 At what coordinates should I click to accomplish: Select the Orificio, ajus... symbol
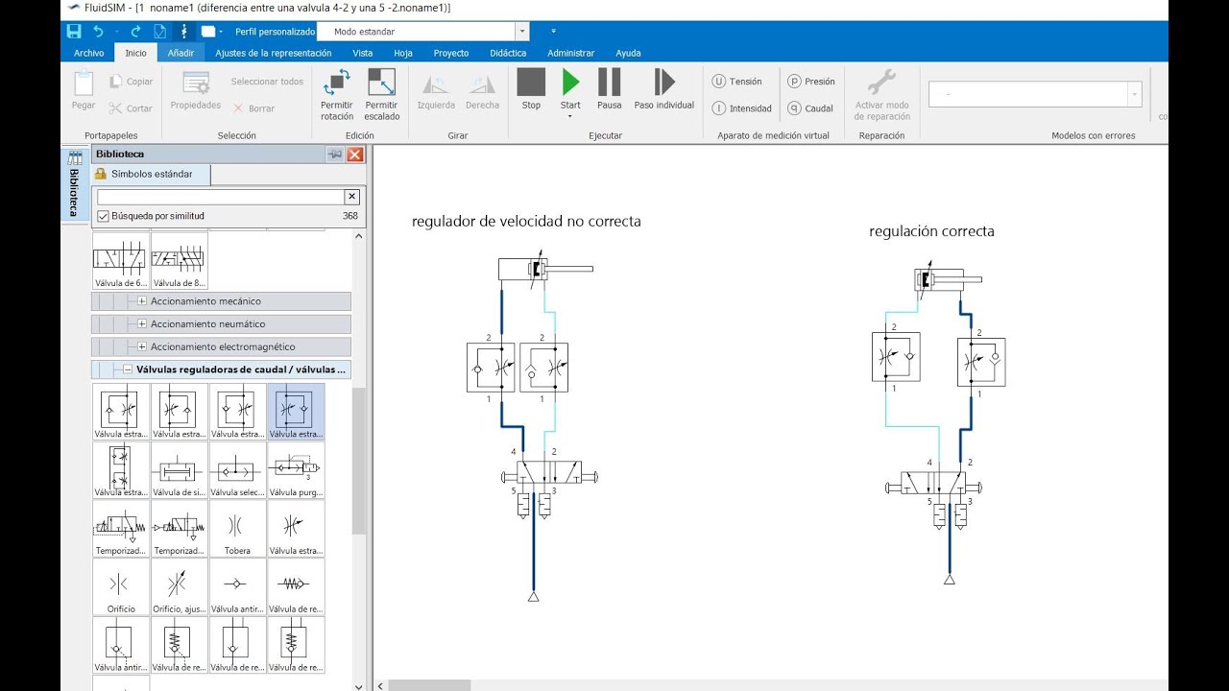(x=180, y=586)
